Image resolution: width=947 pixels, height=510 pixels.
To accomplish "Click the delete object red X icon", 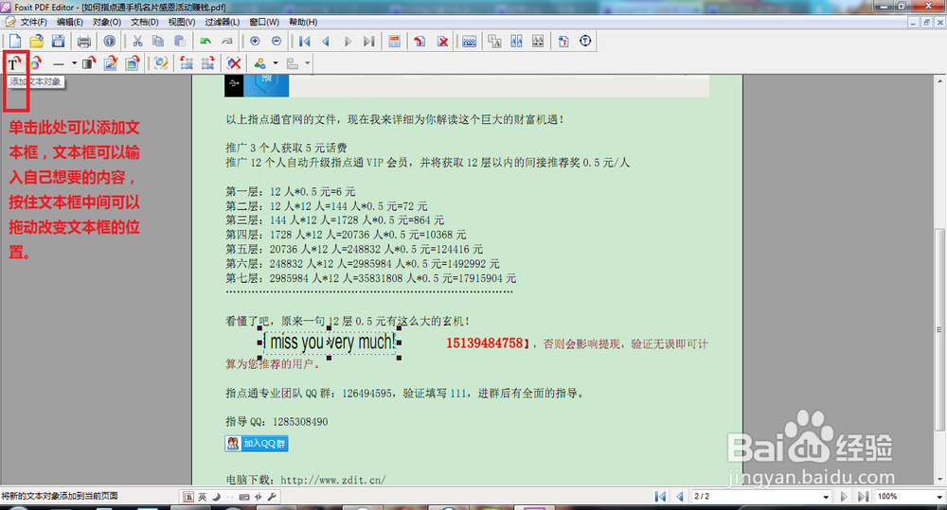I will [234, 62].
